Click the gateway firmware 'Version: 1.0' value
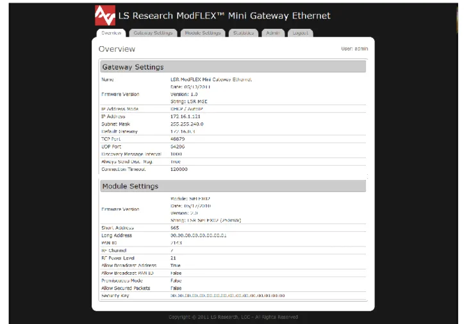 tap(184, 94)
